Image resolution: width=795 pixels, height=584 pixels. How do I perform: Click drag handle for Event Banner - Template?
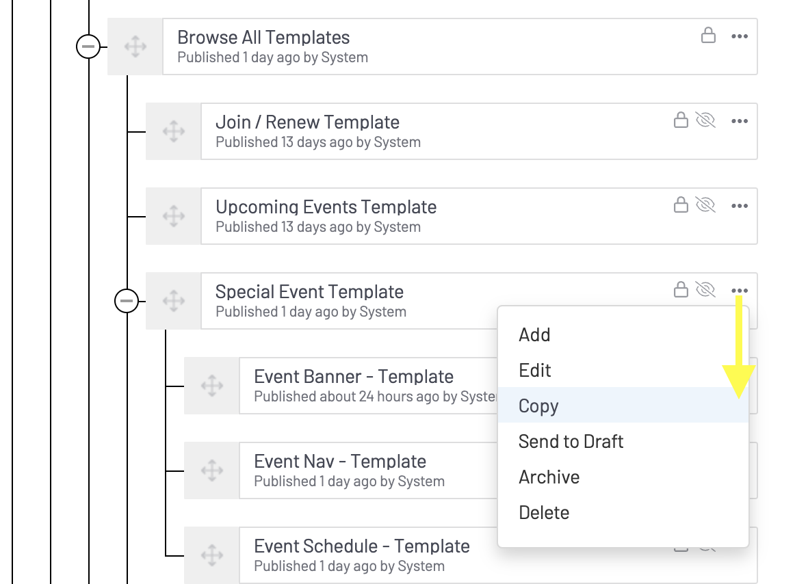(212, 386)
